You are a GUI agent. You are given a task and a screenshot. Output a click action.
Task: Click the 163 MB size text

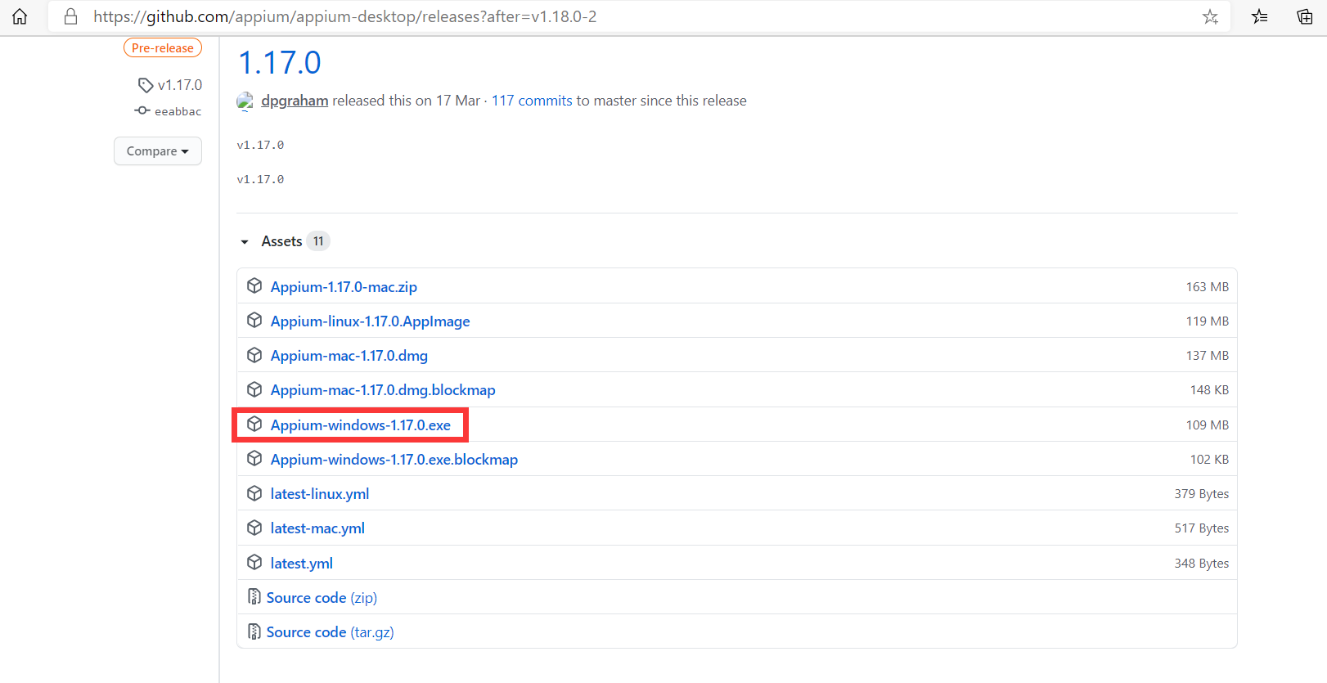[x=1208, y=287]
